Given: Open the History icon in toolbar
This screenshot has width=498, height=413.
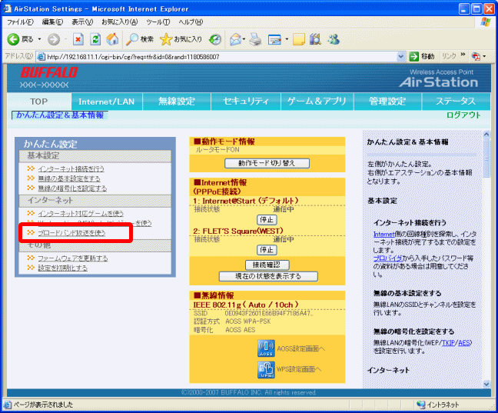Looking at the screenshot, I should click(215, 39).
